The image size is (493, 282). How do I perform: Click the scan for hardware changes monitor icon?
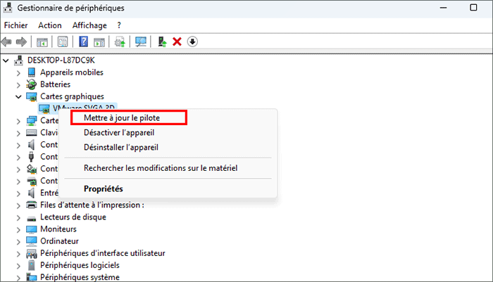click(x=141, y=41)
